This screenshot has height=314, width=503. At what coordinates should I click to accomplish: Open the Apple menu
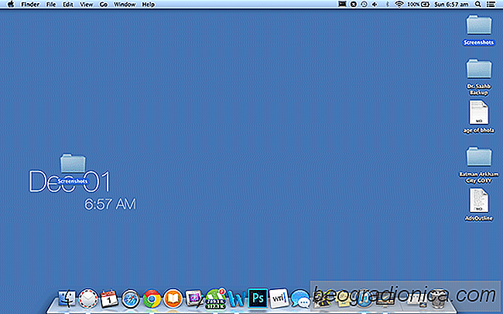[x=11, y=4]
